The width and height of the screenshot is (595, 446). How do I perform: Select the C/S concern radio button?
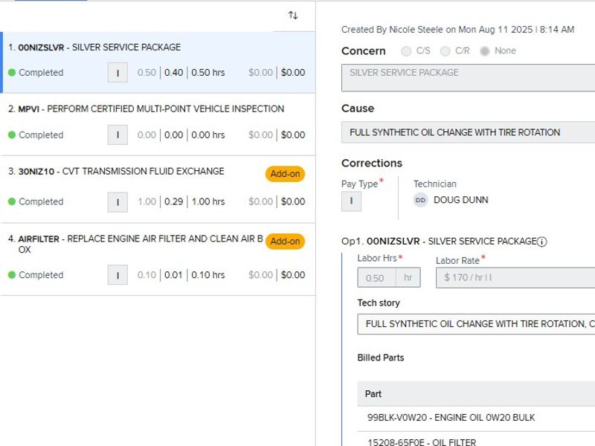tap(406, 51)
